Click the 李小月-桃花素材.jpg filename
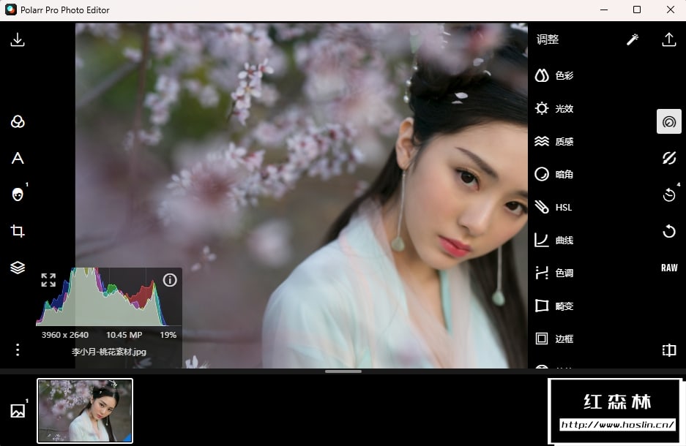 [x=109, y=352]
